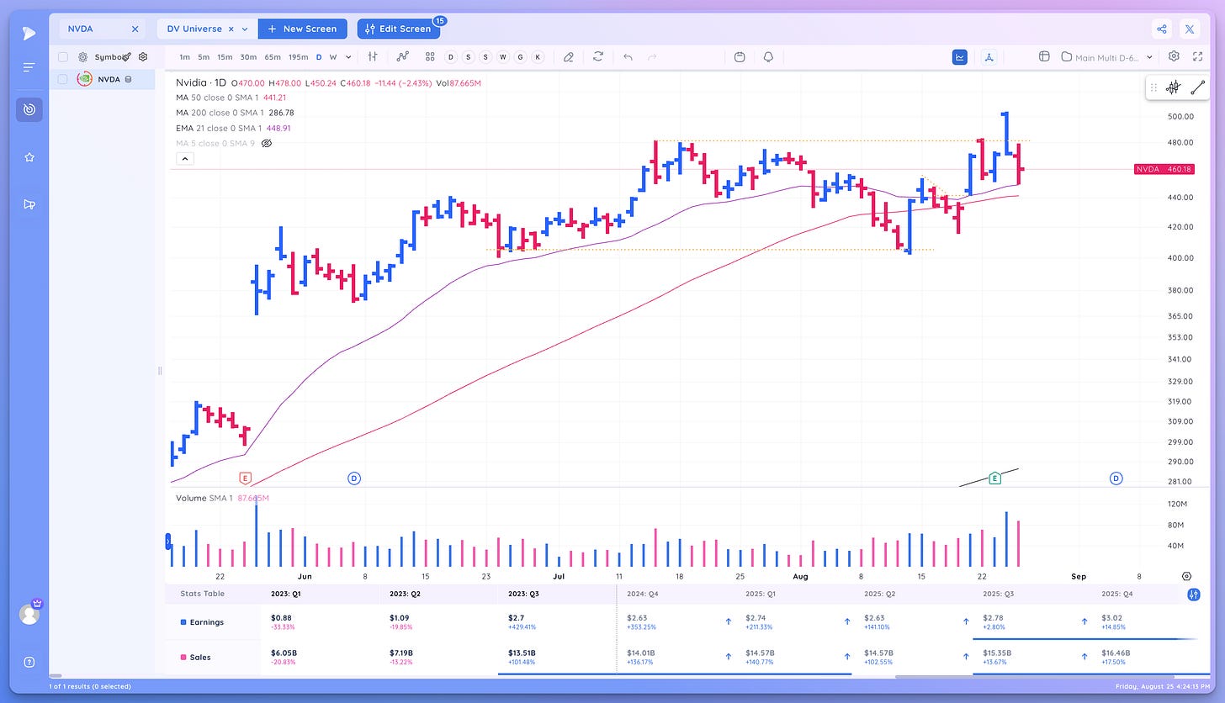Click the refresh sync icon
This screenshot has width=1225, height=703.
598,56
